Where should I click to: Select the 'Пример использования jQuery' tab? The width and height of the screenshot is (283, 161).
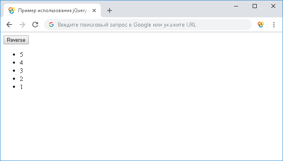[52, 10]
